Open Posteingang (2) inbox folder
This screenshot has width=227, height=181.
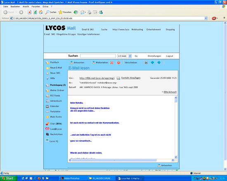pyautogui.click(x=56, y=85)
